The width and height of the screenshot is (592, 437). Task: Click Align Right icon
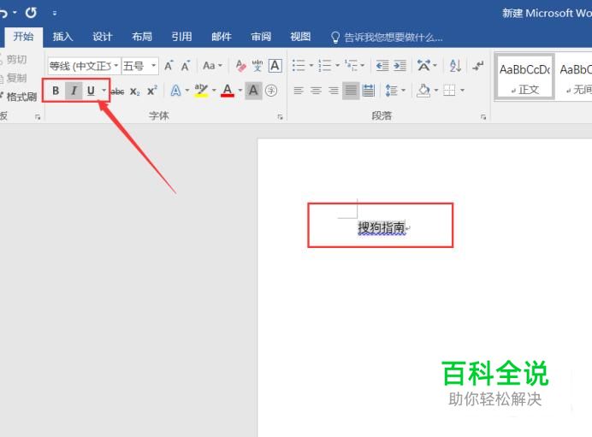(333, 91)
